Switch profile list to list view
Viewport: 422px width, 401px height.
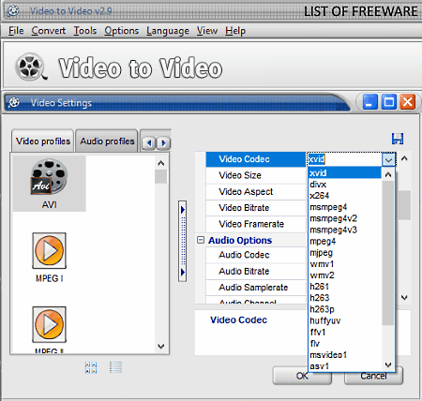[x=115, y=367]
